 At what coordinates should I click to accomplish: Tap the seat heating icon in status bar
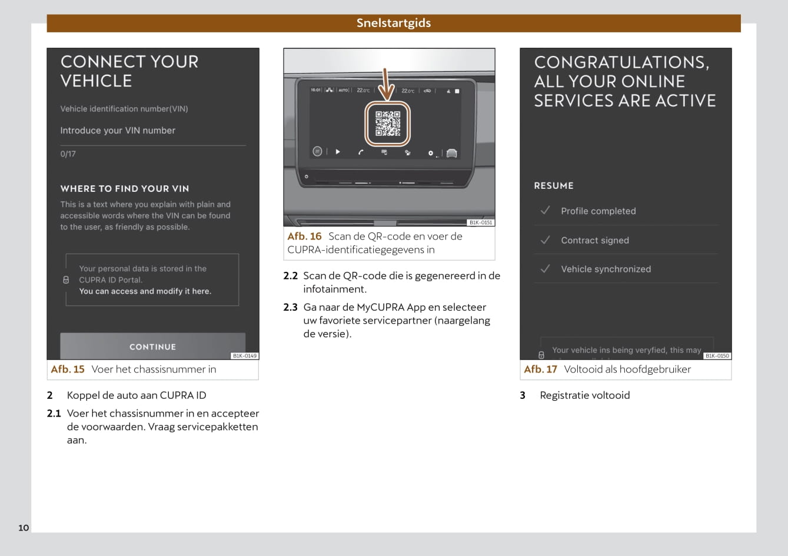(329, 90)
